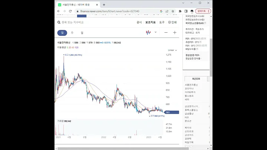Toggle the 120-day moving average
This screenshot has height=150, width=267.
click(x=77, y=48)
